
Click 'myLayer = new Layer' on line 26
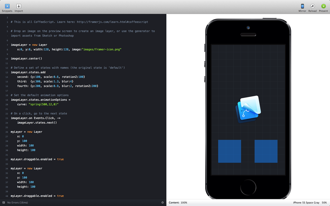[x=26, y=132]
